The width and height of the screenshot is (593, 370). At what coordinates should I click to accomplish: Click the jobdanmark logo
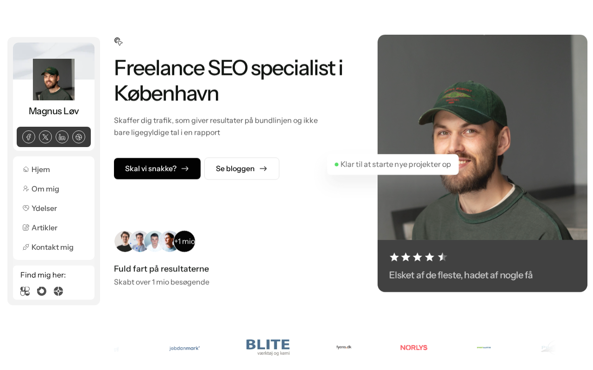coord(184,348)
